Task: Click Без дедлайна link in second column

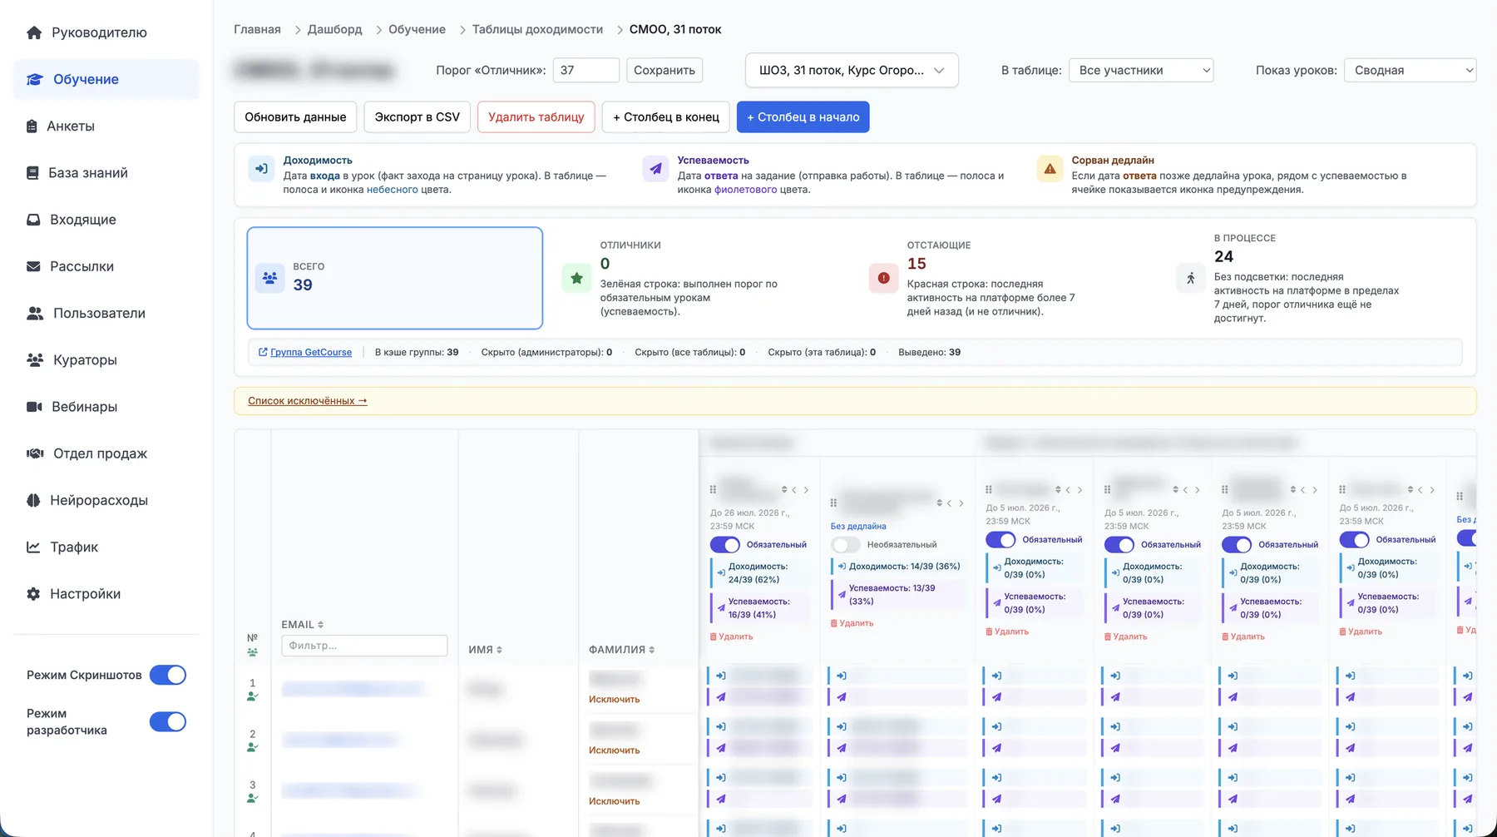Action: click(858, 527)
